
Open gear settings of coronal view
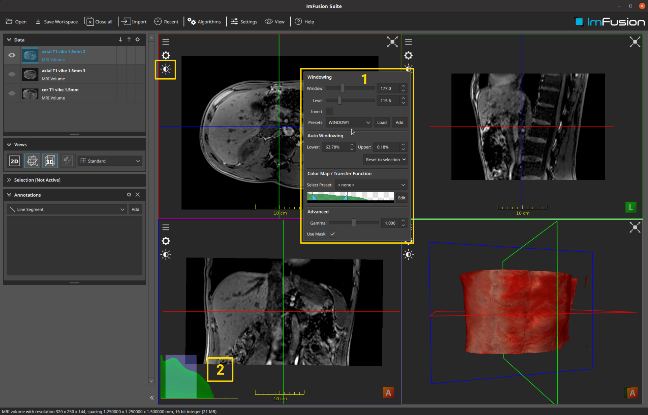pyautogui.click(x=166, y=241)
